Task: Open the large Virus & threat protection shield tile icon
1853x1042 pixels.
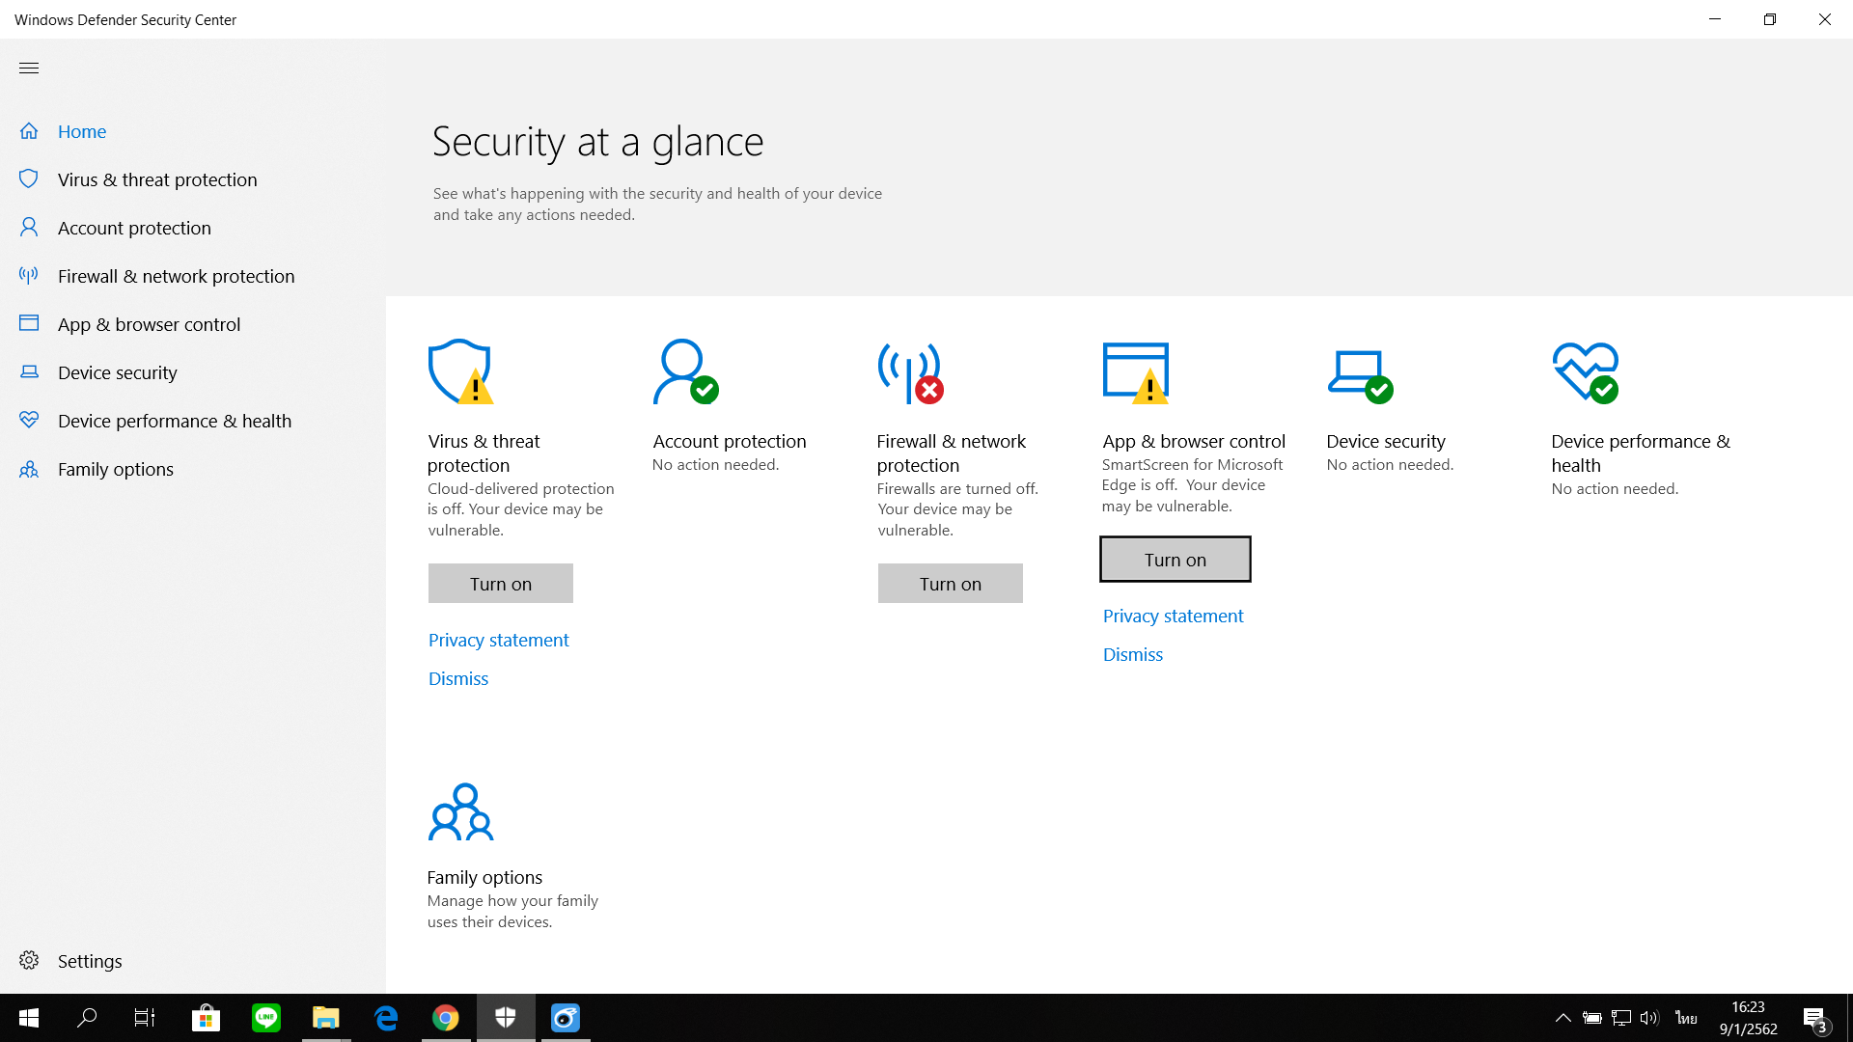Action: click(x=460, y=371)
